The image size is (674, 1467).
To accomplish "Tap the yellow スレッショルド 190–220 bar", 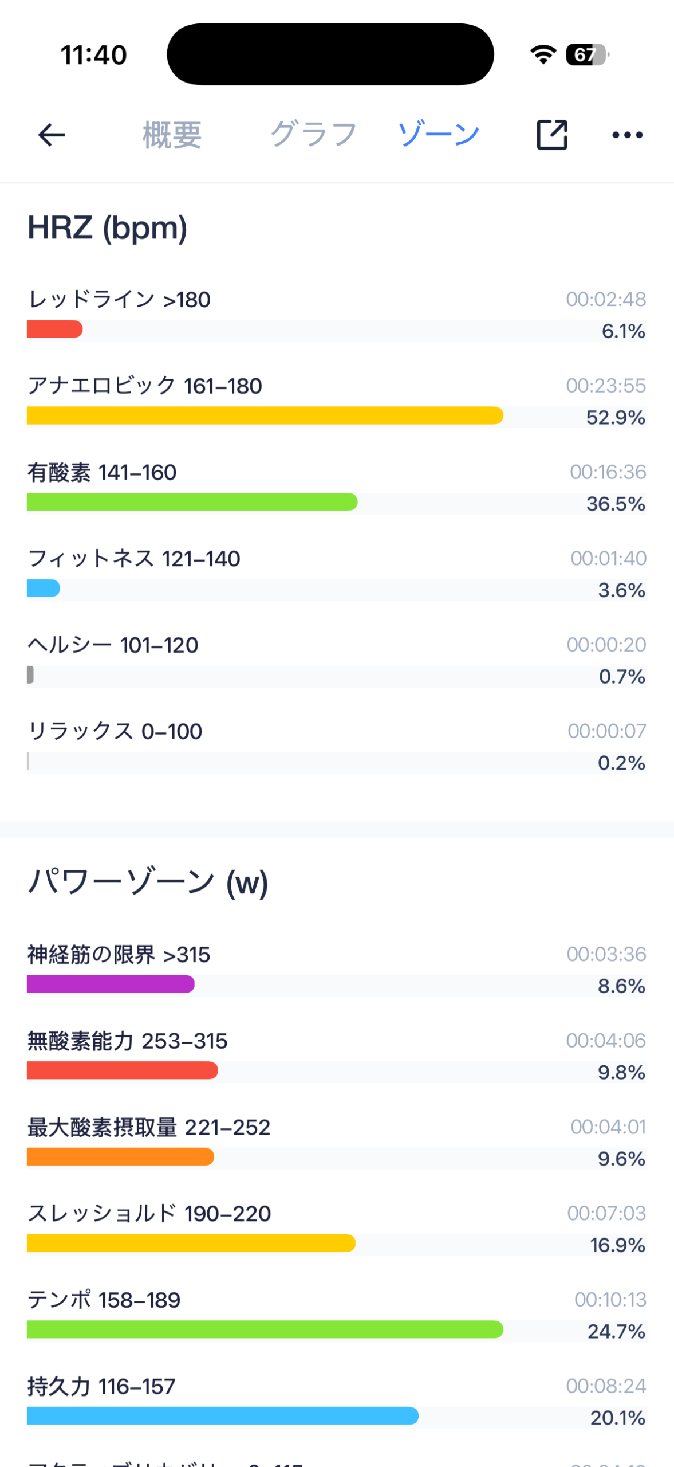I will tap(191, 1244).
